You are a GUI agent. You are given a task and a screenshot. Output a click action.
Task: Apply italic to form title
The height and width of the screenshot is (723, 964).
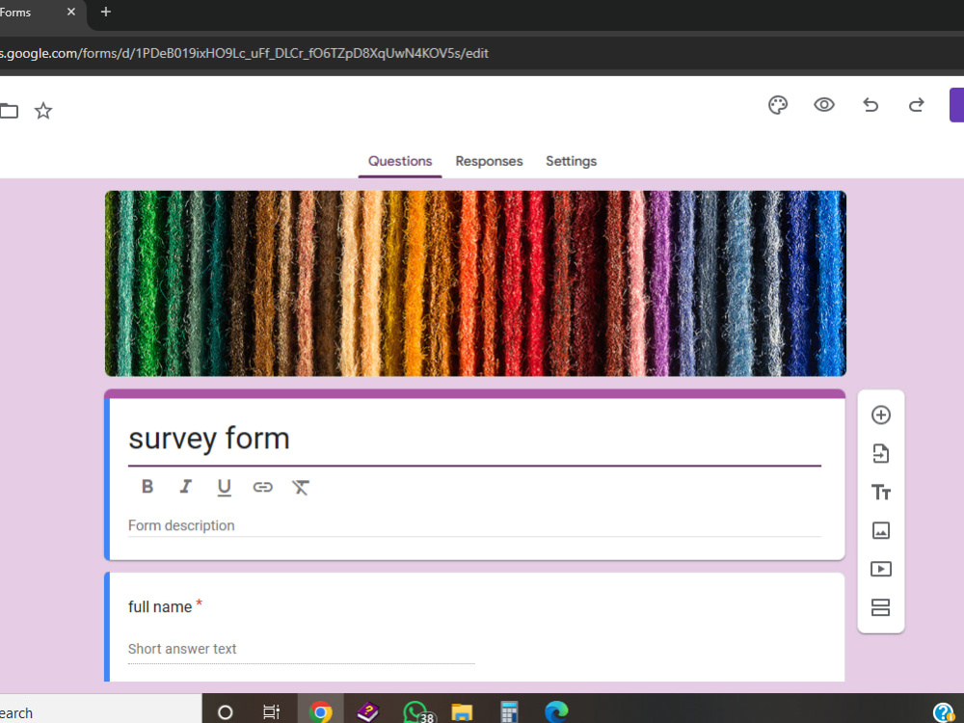(185, 487)
